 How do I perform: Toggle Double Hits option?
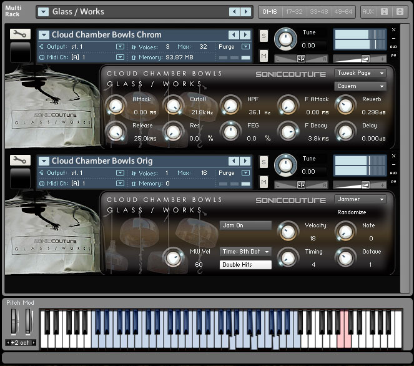click(x=245, y=265)
